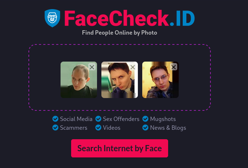Click the Sex Offenders checkmark icon
The width and height of the screenshot is (248, 168).
[x=98, y=119]
